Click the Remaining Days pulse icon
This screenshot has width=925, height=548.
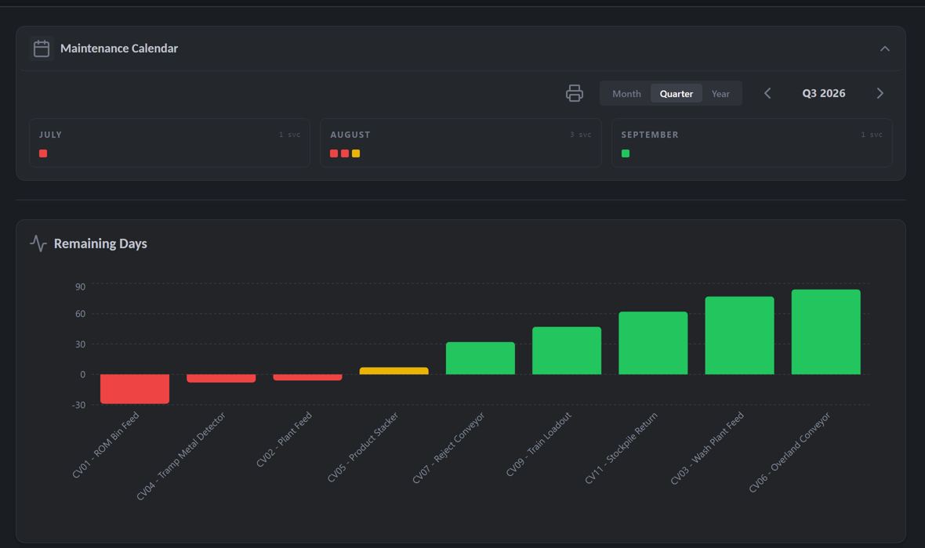[38, 243]
